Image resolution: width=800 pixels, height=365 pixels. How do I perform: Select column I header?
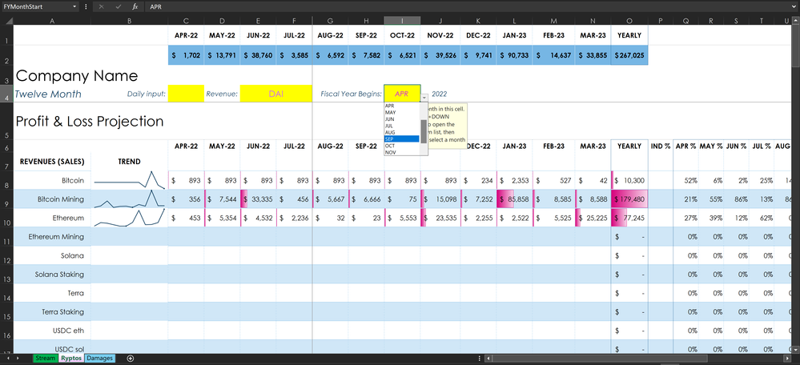click(x=403, y=21)
